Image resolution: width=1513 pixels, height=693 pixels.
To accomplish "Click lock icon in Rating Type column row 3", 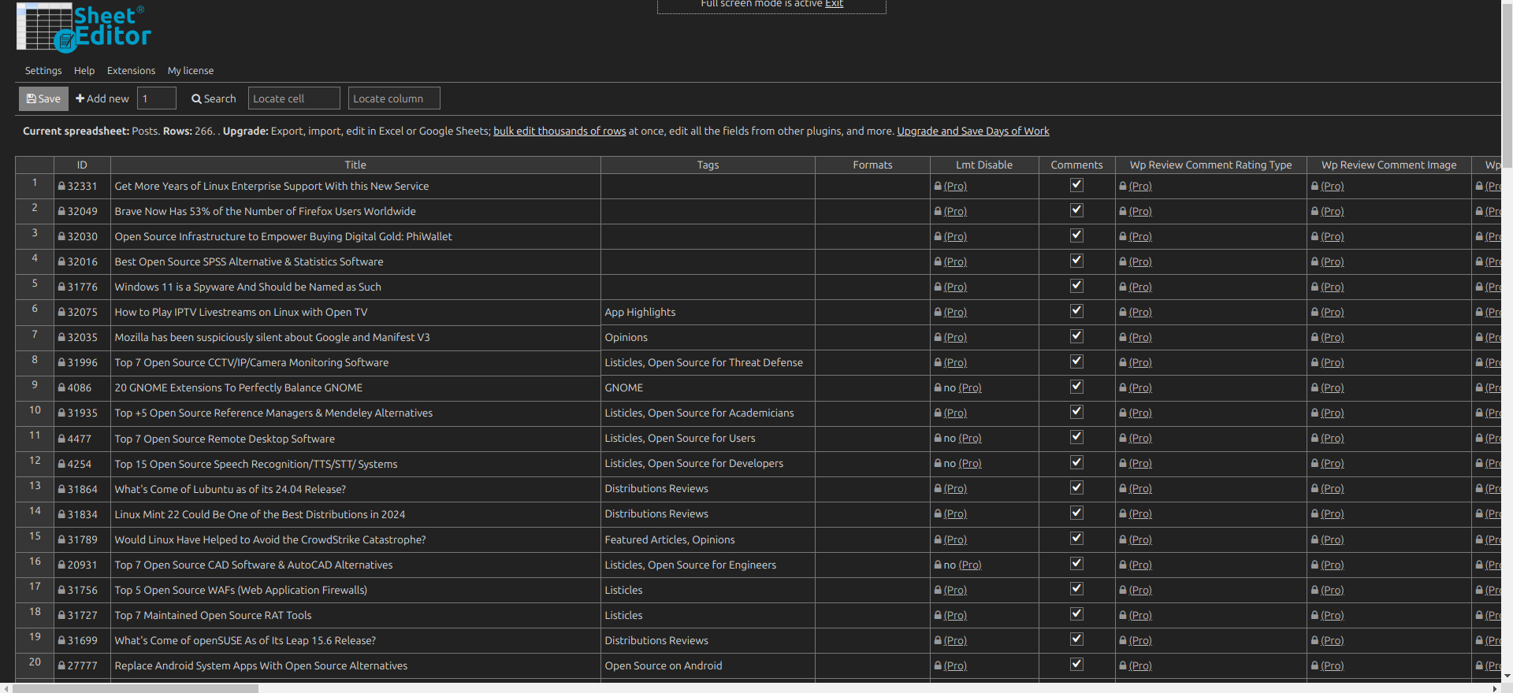I will pos(1123,237).
